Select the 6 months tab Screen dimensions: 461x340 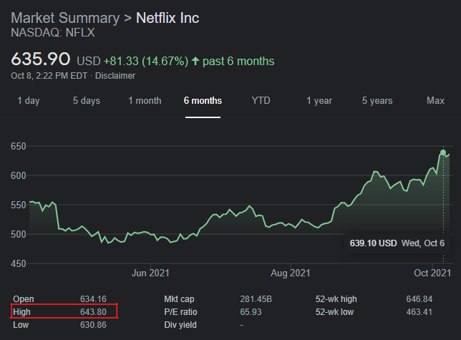click(203, 100)
